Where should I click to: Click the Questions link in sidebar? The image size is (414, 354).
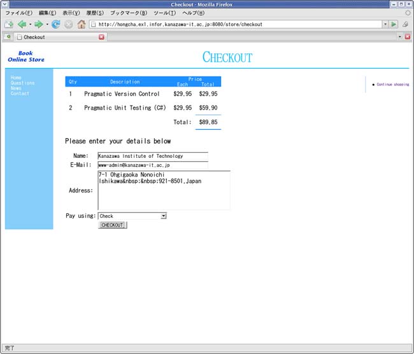tap(22, 83)
